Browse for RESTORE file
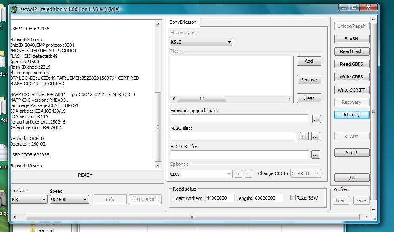 coord(316,154)
